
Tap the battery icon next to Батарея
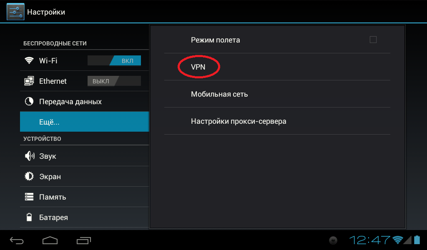(29, 217)
